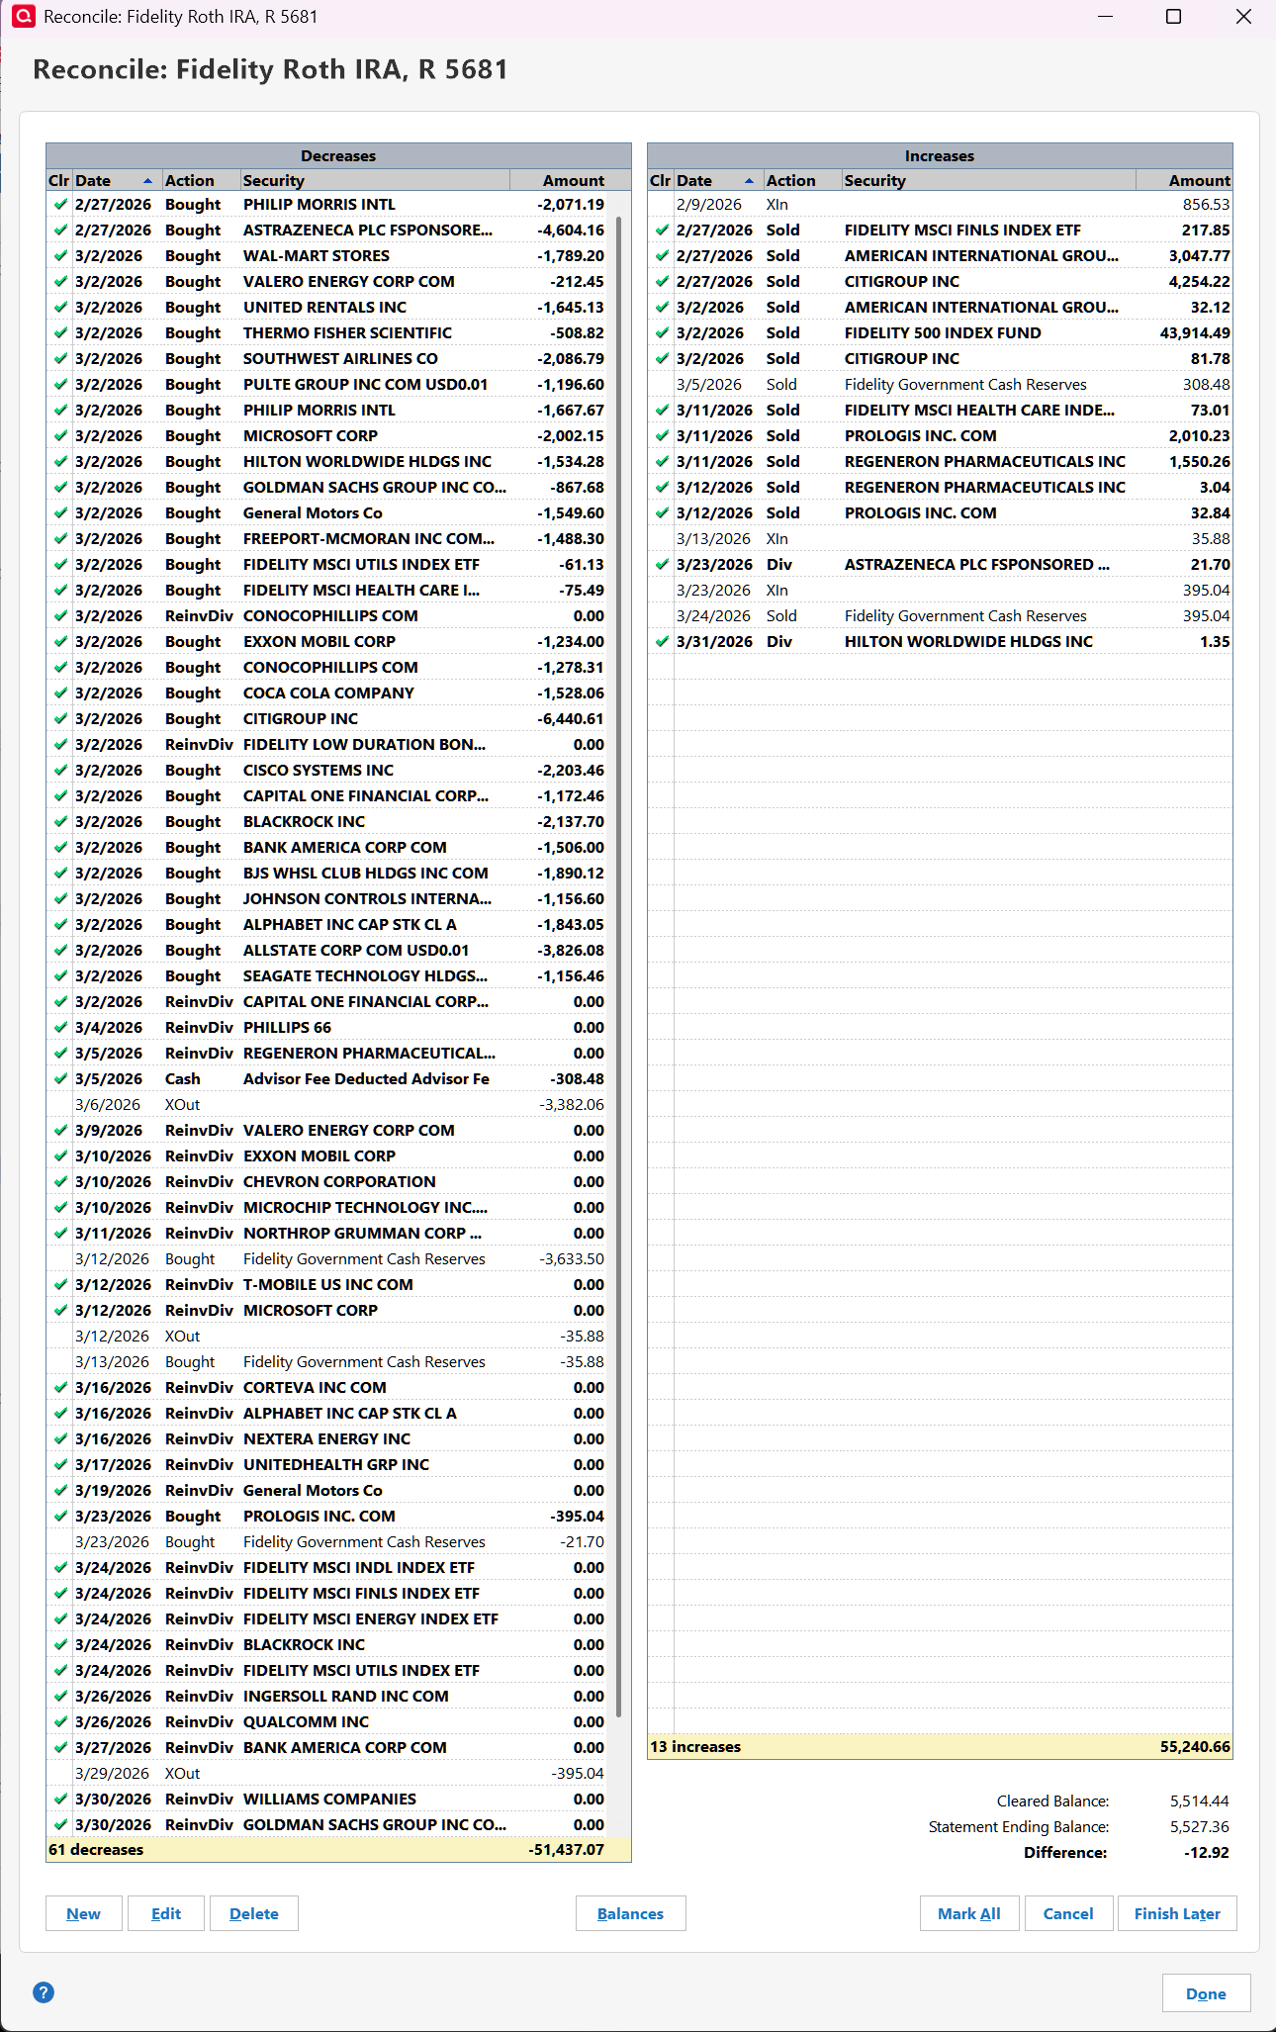Click the Decreases list vertical scrollbar
Screen dimensions: 1276x2032
pos(619,967)
